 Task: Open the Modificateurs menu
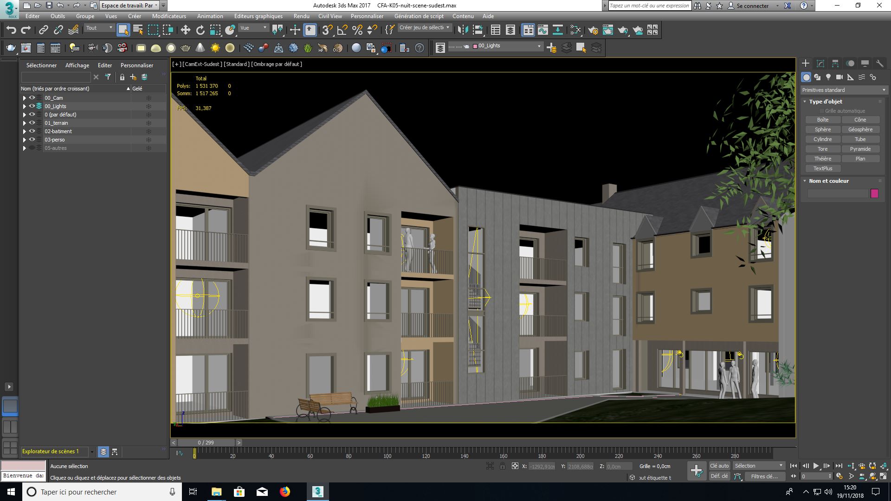point(169,16)
